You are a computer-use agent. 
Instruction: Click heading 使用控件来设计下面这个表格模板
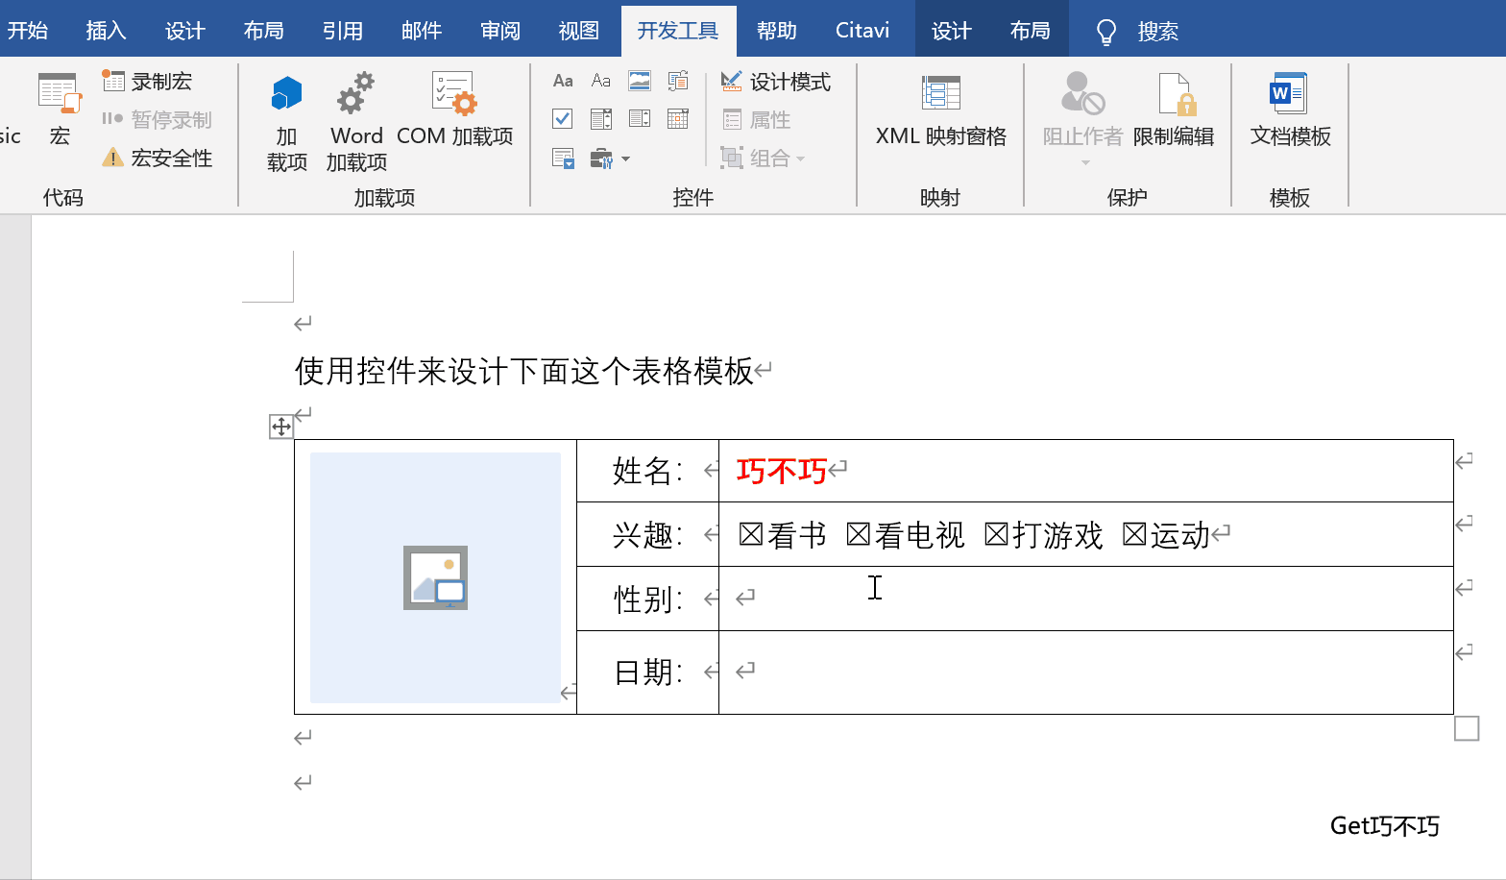tap(524, 371)
